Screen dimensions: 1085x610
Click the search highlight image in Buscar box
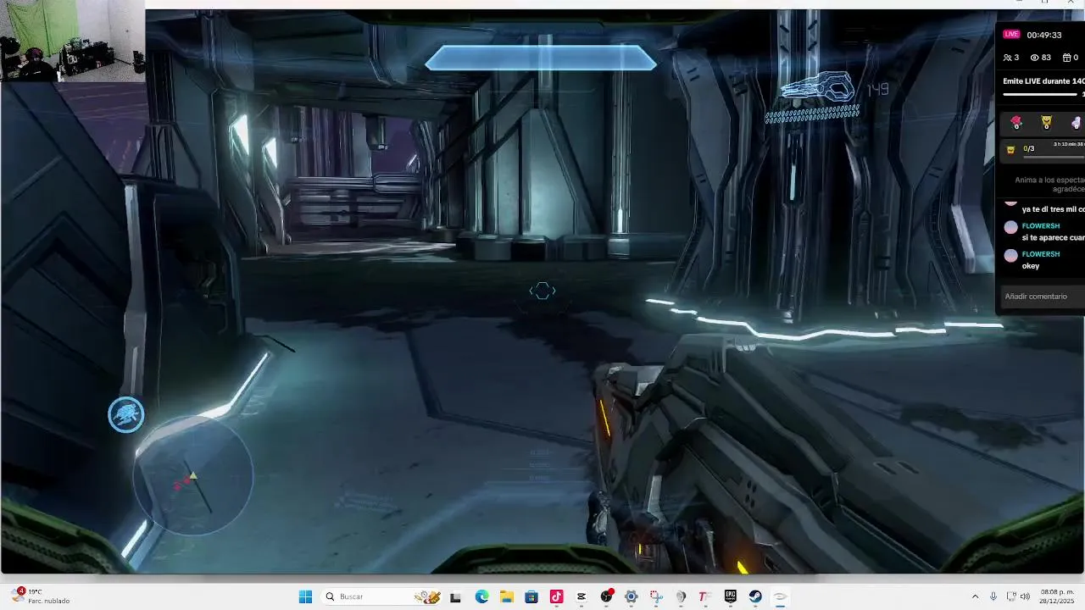pos(427,596)
